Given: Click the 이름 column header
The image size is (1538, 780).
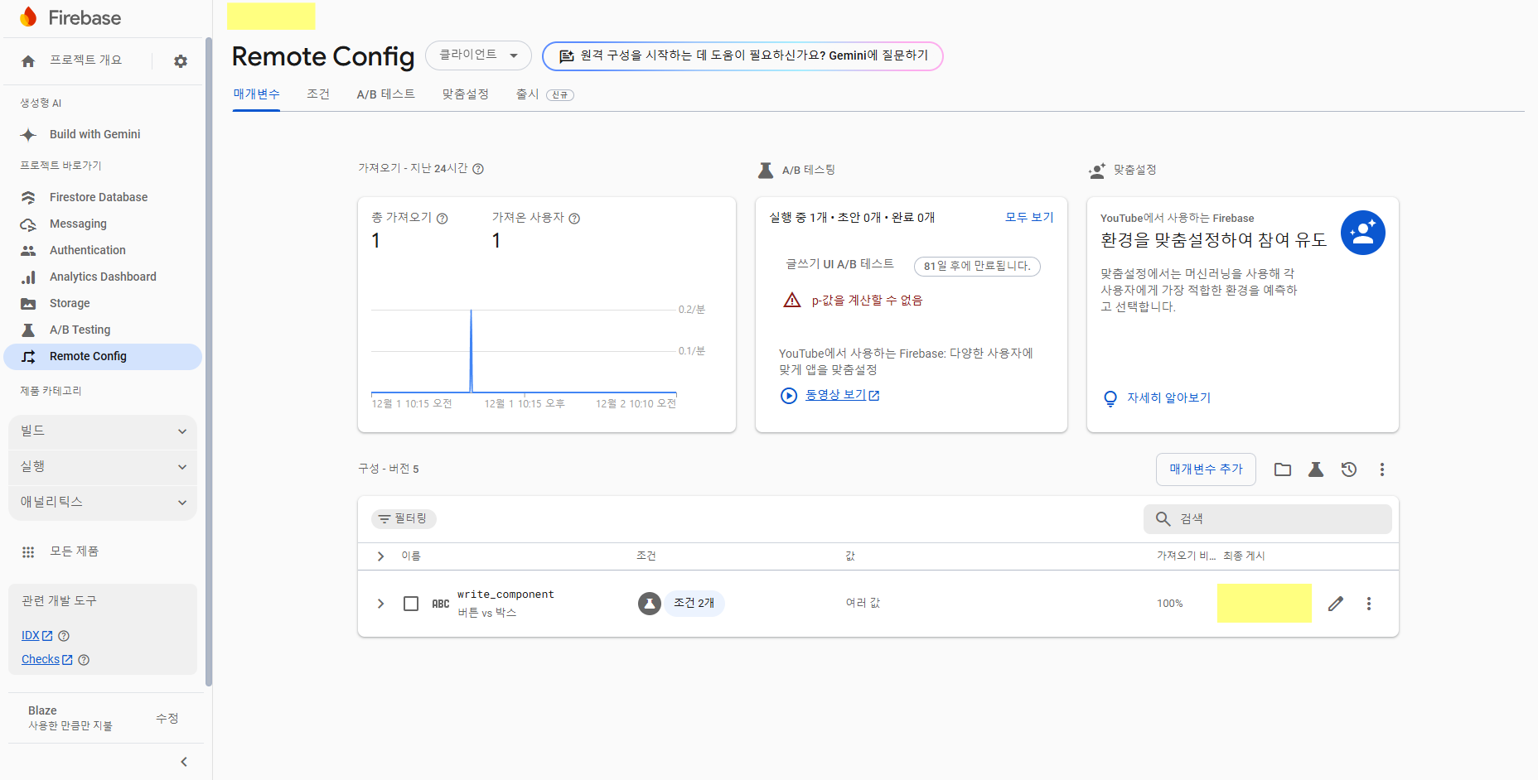Looking at the screenshot, I should point(411,556).
